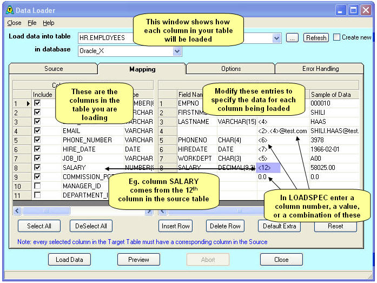Uncheck Include for JOB_ID column
The width and height of the screenshot is (377, 283).
pyautogui.click(x=37, y=158)
